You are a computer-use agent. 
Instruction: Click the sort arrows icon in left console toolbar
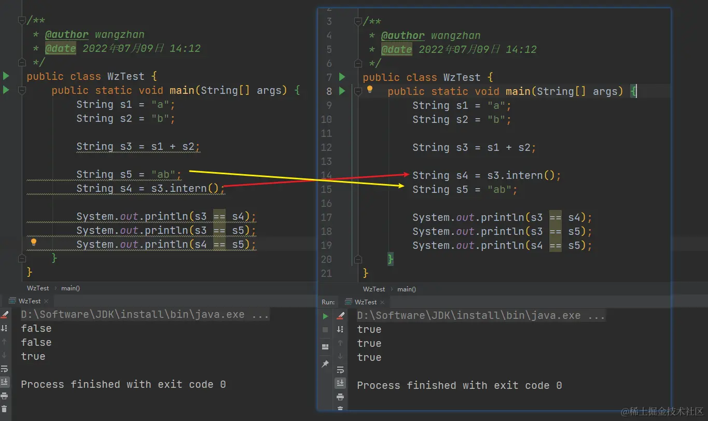4,328
